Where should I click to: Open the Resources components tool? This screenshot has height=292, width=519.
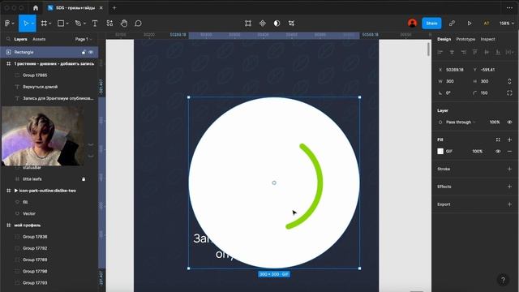click(x=109, y=24)
